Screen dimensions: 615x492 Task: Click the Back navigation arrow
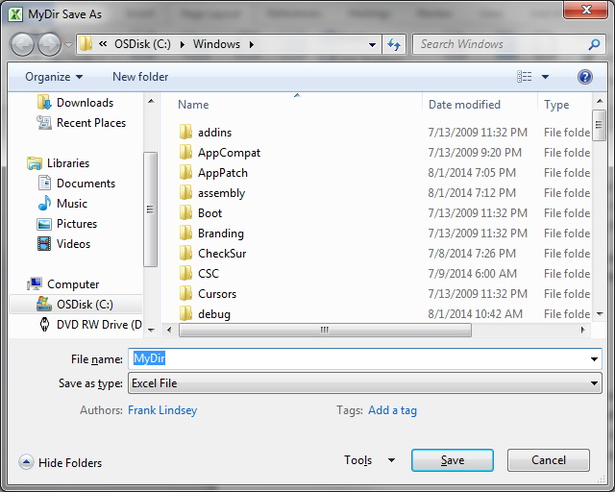[x=22, y=45]
